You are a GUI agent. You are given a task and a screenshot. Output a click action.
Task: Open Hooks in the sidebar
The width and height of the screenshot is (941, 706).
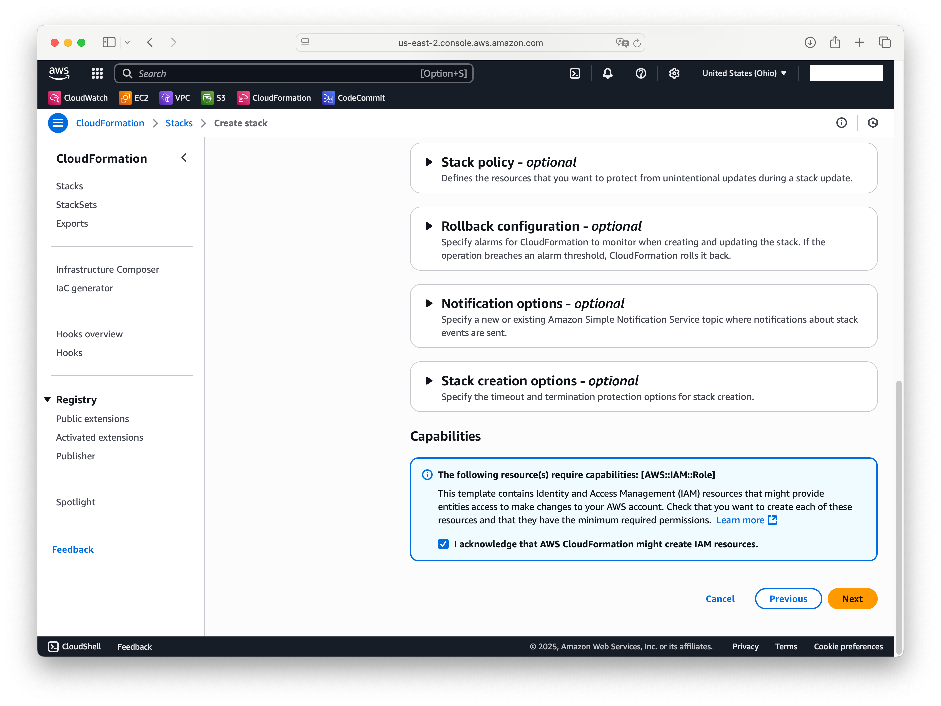(69, 353)
